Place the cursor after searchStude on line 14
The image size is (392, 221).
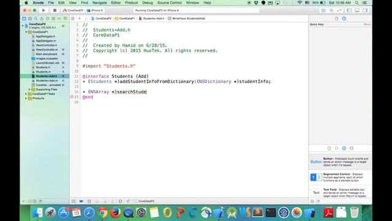point(146,92)
